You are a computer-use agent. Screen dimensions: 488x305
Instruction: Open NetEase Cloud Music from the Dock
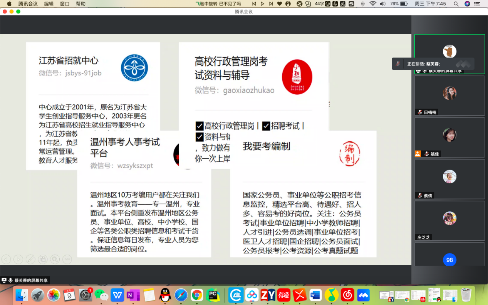click(347, 295)
